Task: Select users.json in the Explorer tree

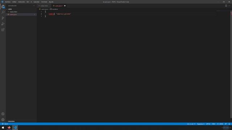Action: tap(13, 14)
